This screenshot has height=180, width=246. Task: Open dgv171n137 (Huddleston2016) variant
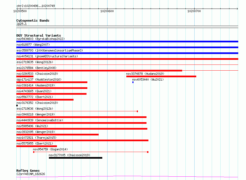[x=39, y=79]
